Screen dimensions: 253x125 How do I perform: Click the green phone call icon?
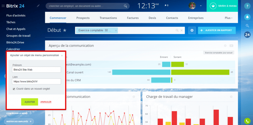[x=247, y=121]
